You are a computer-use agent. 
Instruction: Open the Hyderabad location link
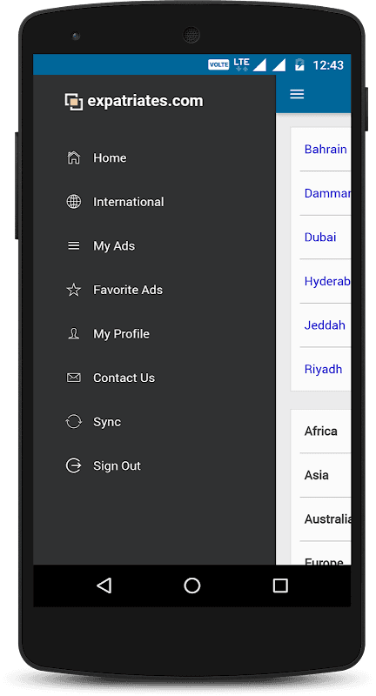327,281
